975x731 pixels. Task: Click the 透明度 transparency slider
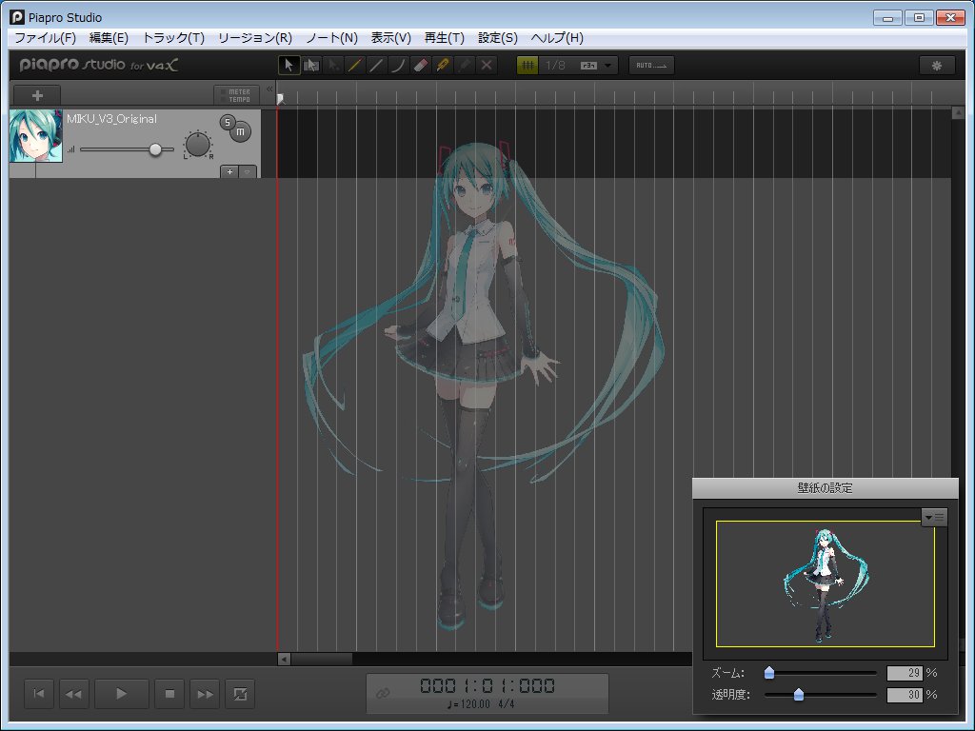coord(820,694)
